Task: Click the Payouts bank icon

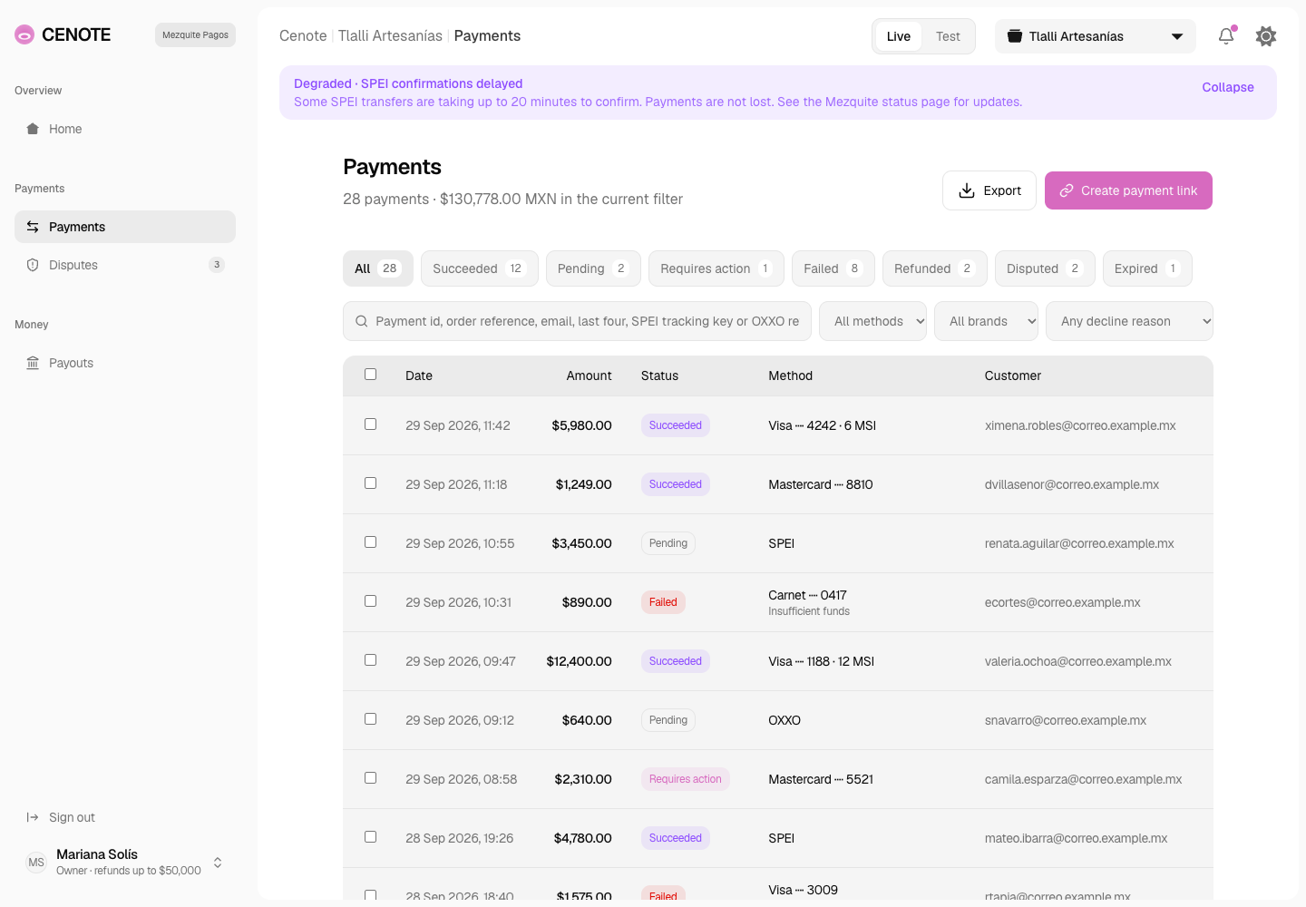Action: [33, 363]
